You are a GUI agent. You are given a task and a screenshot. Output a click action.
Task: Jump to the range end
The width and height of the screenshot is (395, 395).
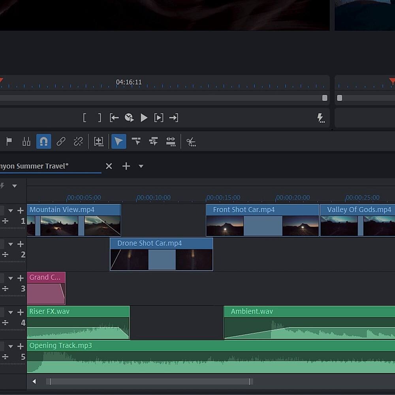[x=173, y=118]
